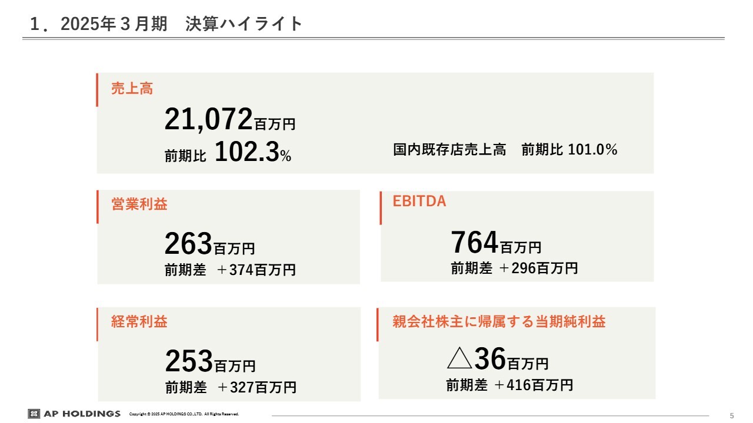Select the 21,072百万円 sales figure
Image resolution: width=753 pixels, height=423 pixels.
pyautogui.click(x=230, y=120)
